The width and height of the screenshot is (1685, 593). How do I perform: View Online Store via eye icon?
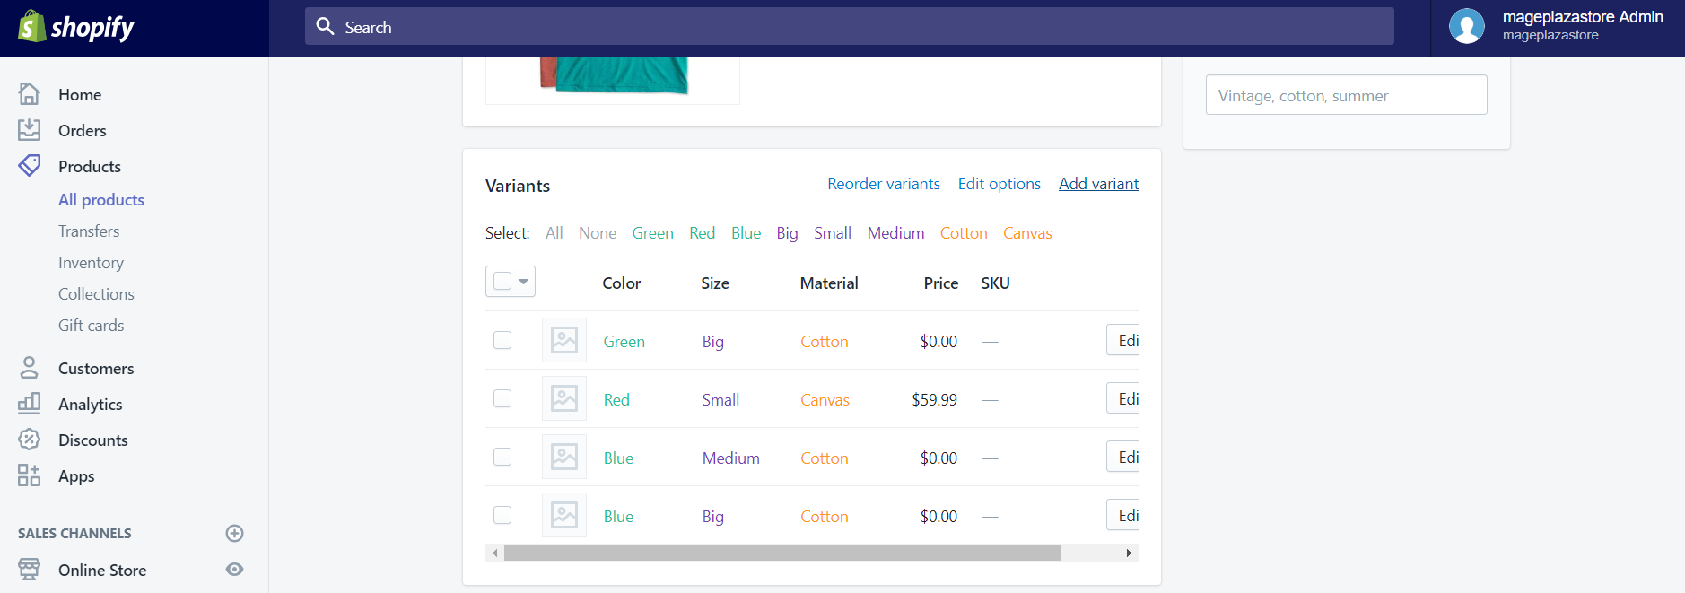pos(235,570)
